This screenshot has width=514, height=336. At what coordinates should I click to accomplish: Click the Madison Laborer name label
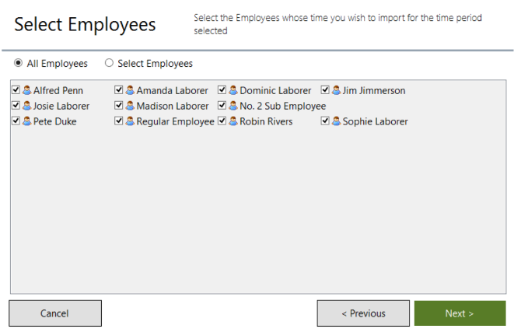[173, 106]
